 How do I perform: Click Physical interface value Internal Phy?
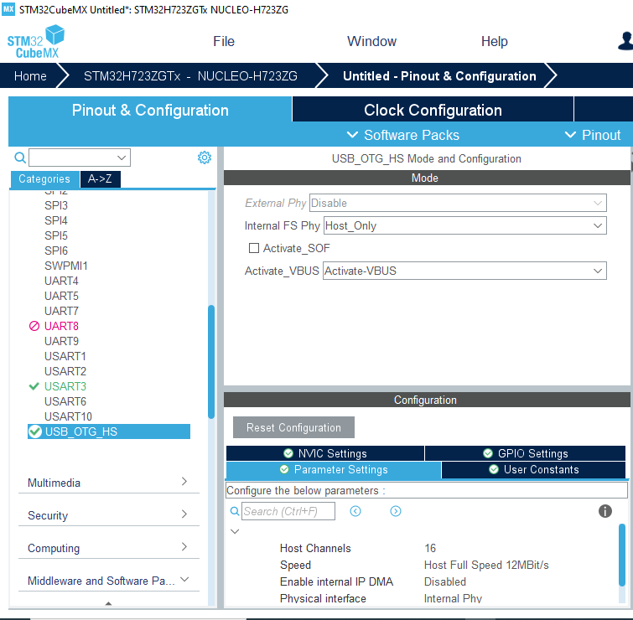453,598
